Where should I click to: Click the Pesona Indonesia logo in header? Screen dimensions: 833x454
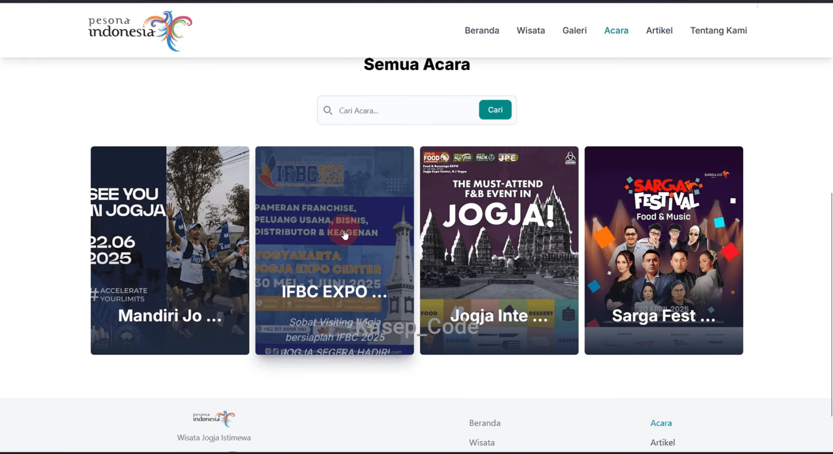click(140, 31)
